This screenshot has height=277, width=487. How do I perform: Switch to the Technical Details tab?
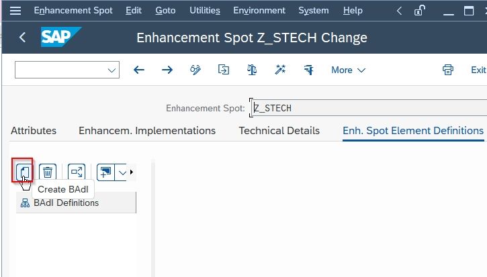(x=279, y=131)
